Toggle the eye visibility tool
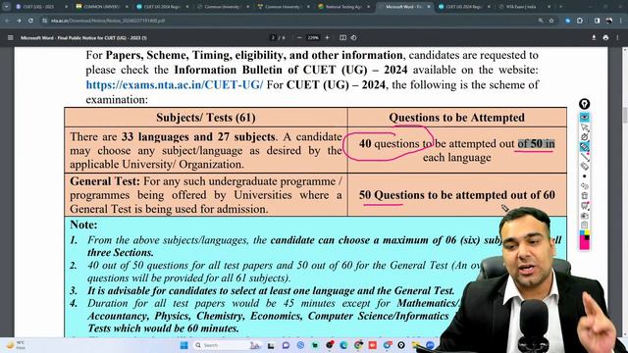This screenshot has width=628, height=353. tap(585, 117)
